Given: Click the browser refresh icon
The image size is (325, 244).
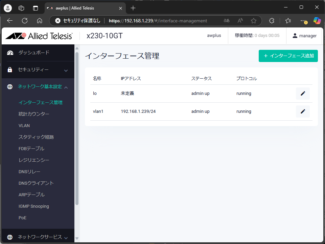Looking at the screenshot, I should 25,21.
